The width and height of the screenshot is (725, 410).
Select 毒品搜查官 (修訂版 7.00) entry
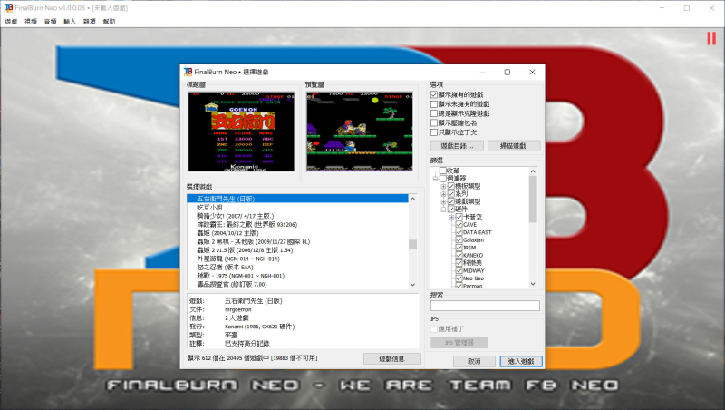coord(298,284)
